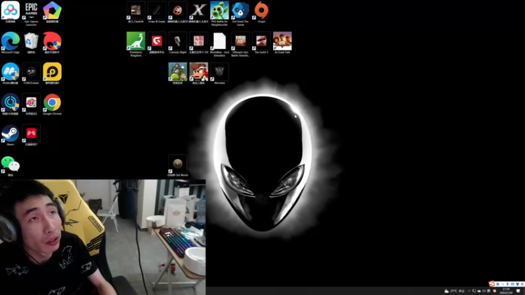Open the Draw & Guess shortcut
Viewport: 525px width, 295px height.
[157, 10]
